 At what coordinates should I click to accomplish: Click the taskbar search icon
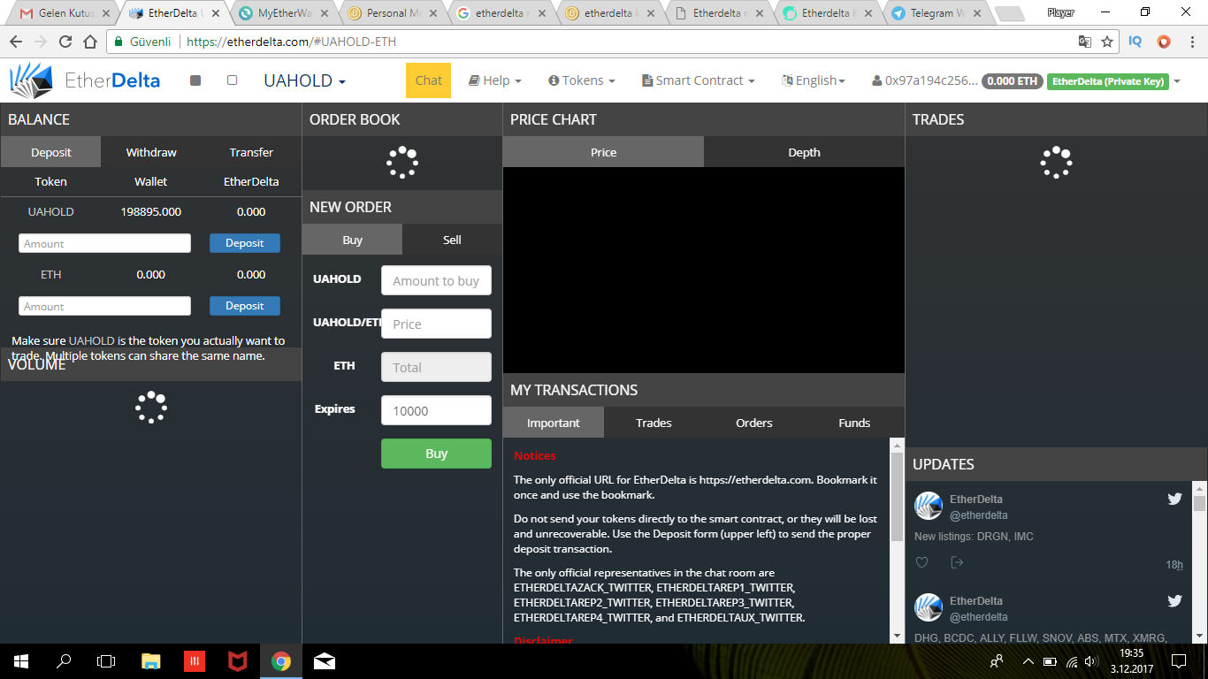click(x=64, y=660)
